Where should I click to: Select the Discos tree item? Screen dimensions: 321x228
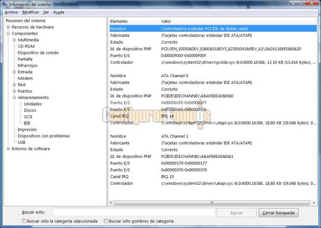30,110
